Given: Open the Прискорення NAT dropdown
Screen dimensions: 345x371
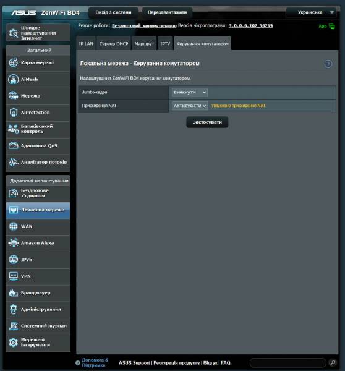Looking at the screenshot, I should pyautogui.click(x=190, y=106).
